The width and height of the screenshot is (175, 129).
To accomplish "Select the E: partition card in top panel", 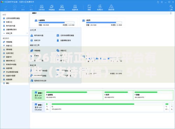I will click(x=102, y=22).
